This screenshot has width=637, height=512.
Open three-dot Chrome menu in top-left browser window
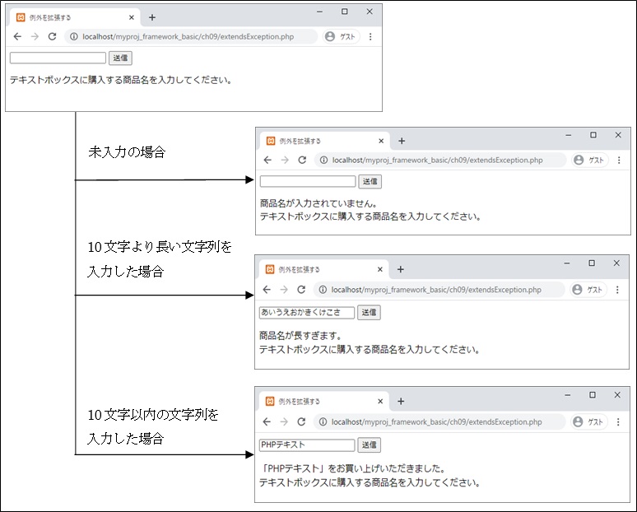pyautogui.click(x=370, y=37)
